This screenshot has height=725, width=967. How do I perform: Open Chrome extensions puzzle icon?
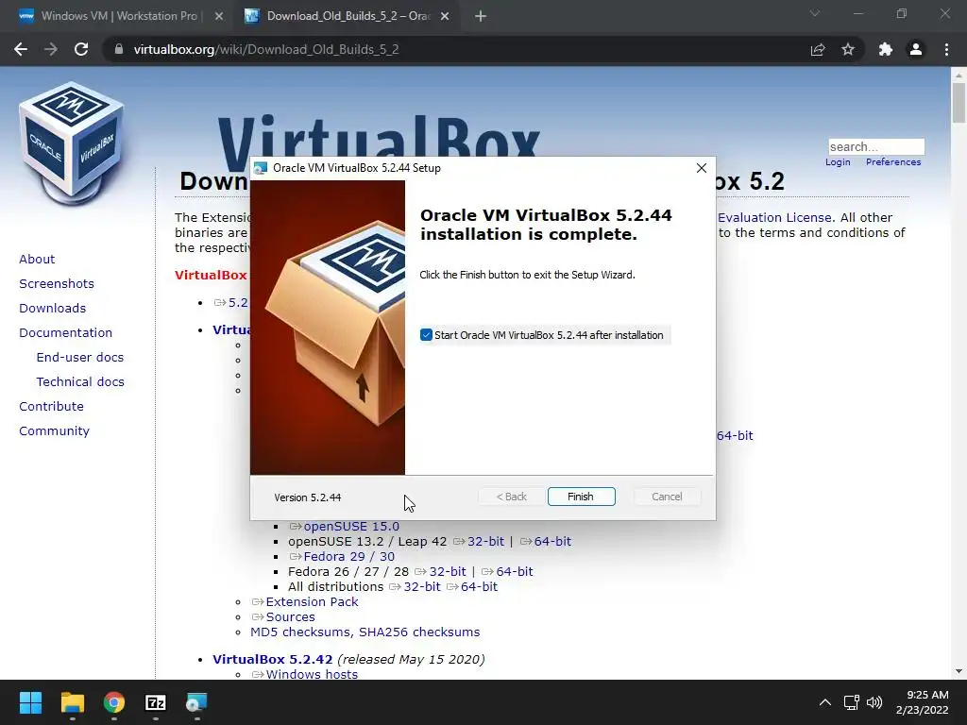(886, 49)
